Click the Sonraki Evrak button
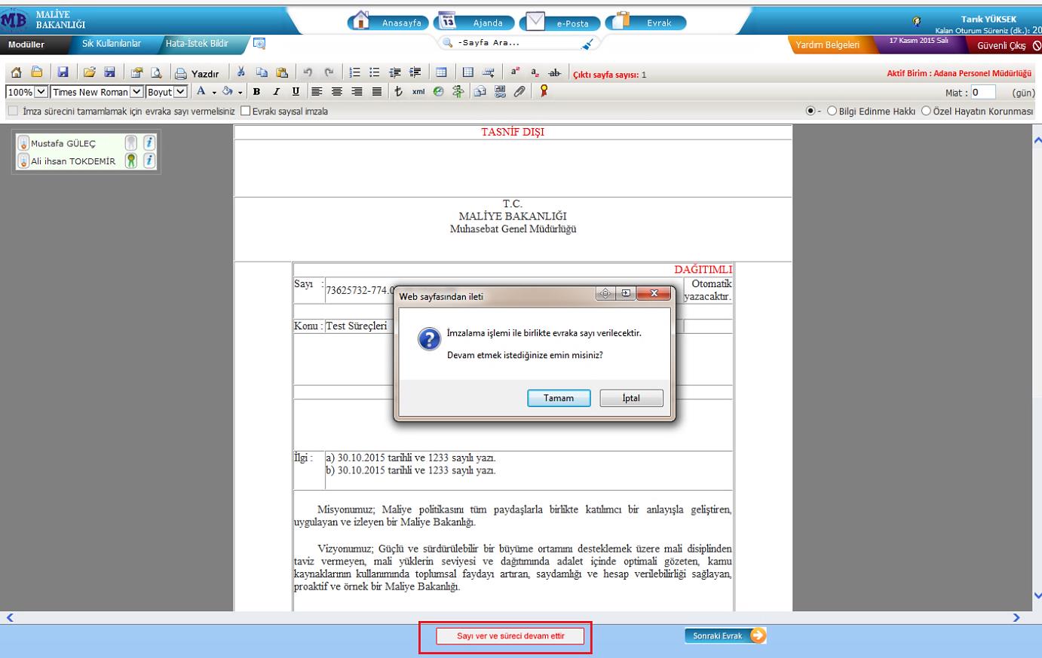This screenshot has height=658, width=1042. [x=725, y=636]
